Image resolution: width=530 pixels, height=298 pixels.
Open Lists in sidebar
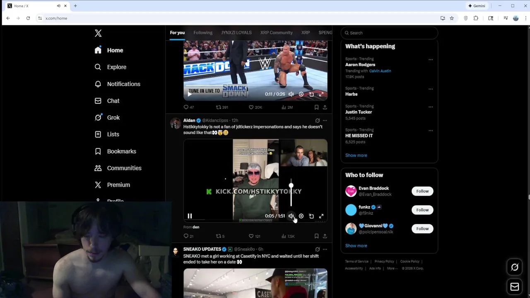[107, 134]
